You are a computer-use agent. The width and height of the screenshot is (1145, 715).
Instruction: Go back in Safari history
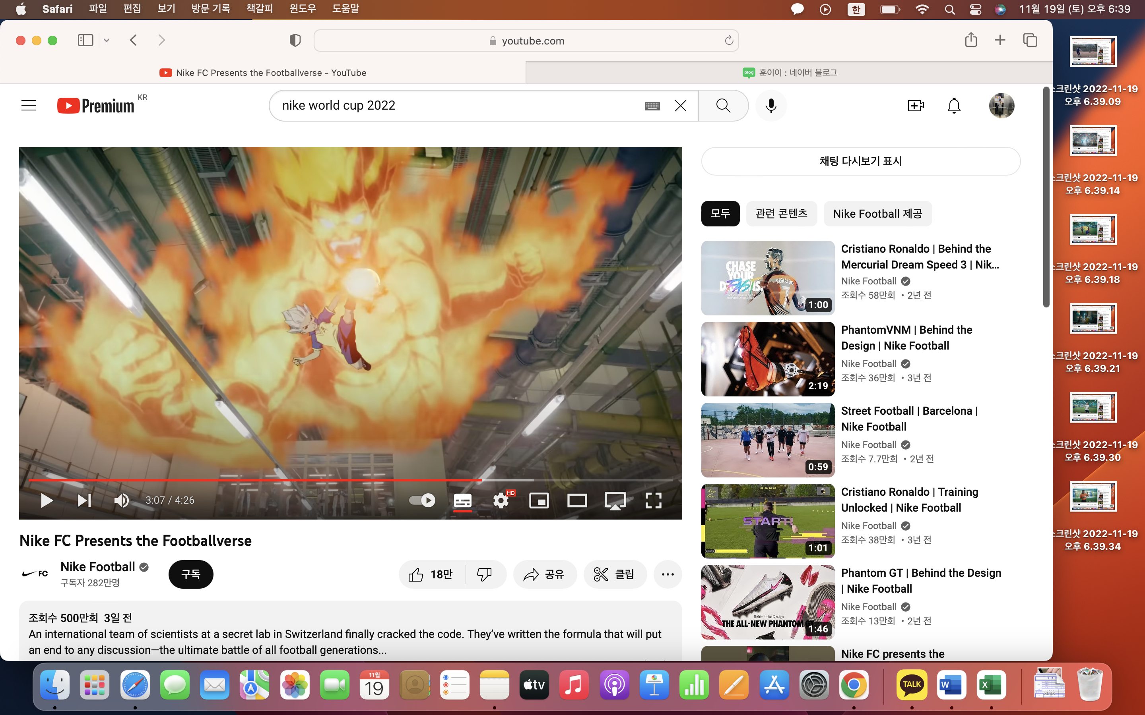click(x=134, y=40)
